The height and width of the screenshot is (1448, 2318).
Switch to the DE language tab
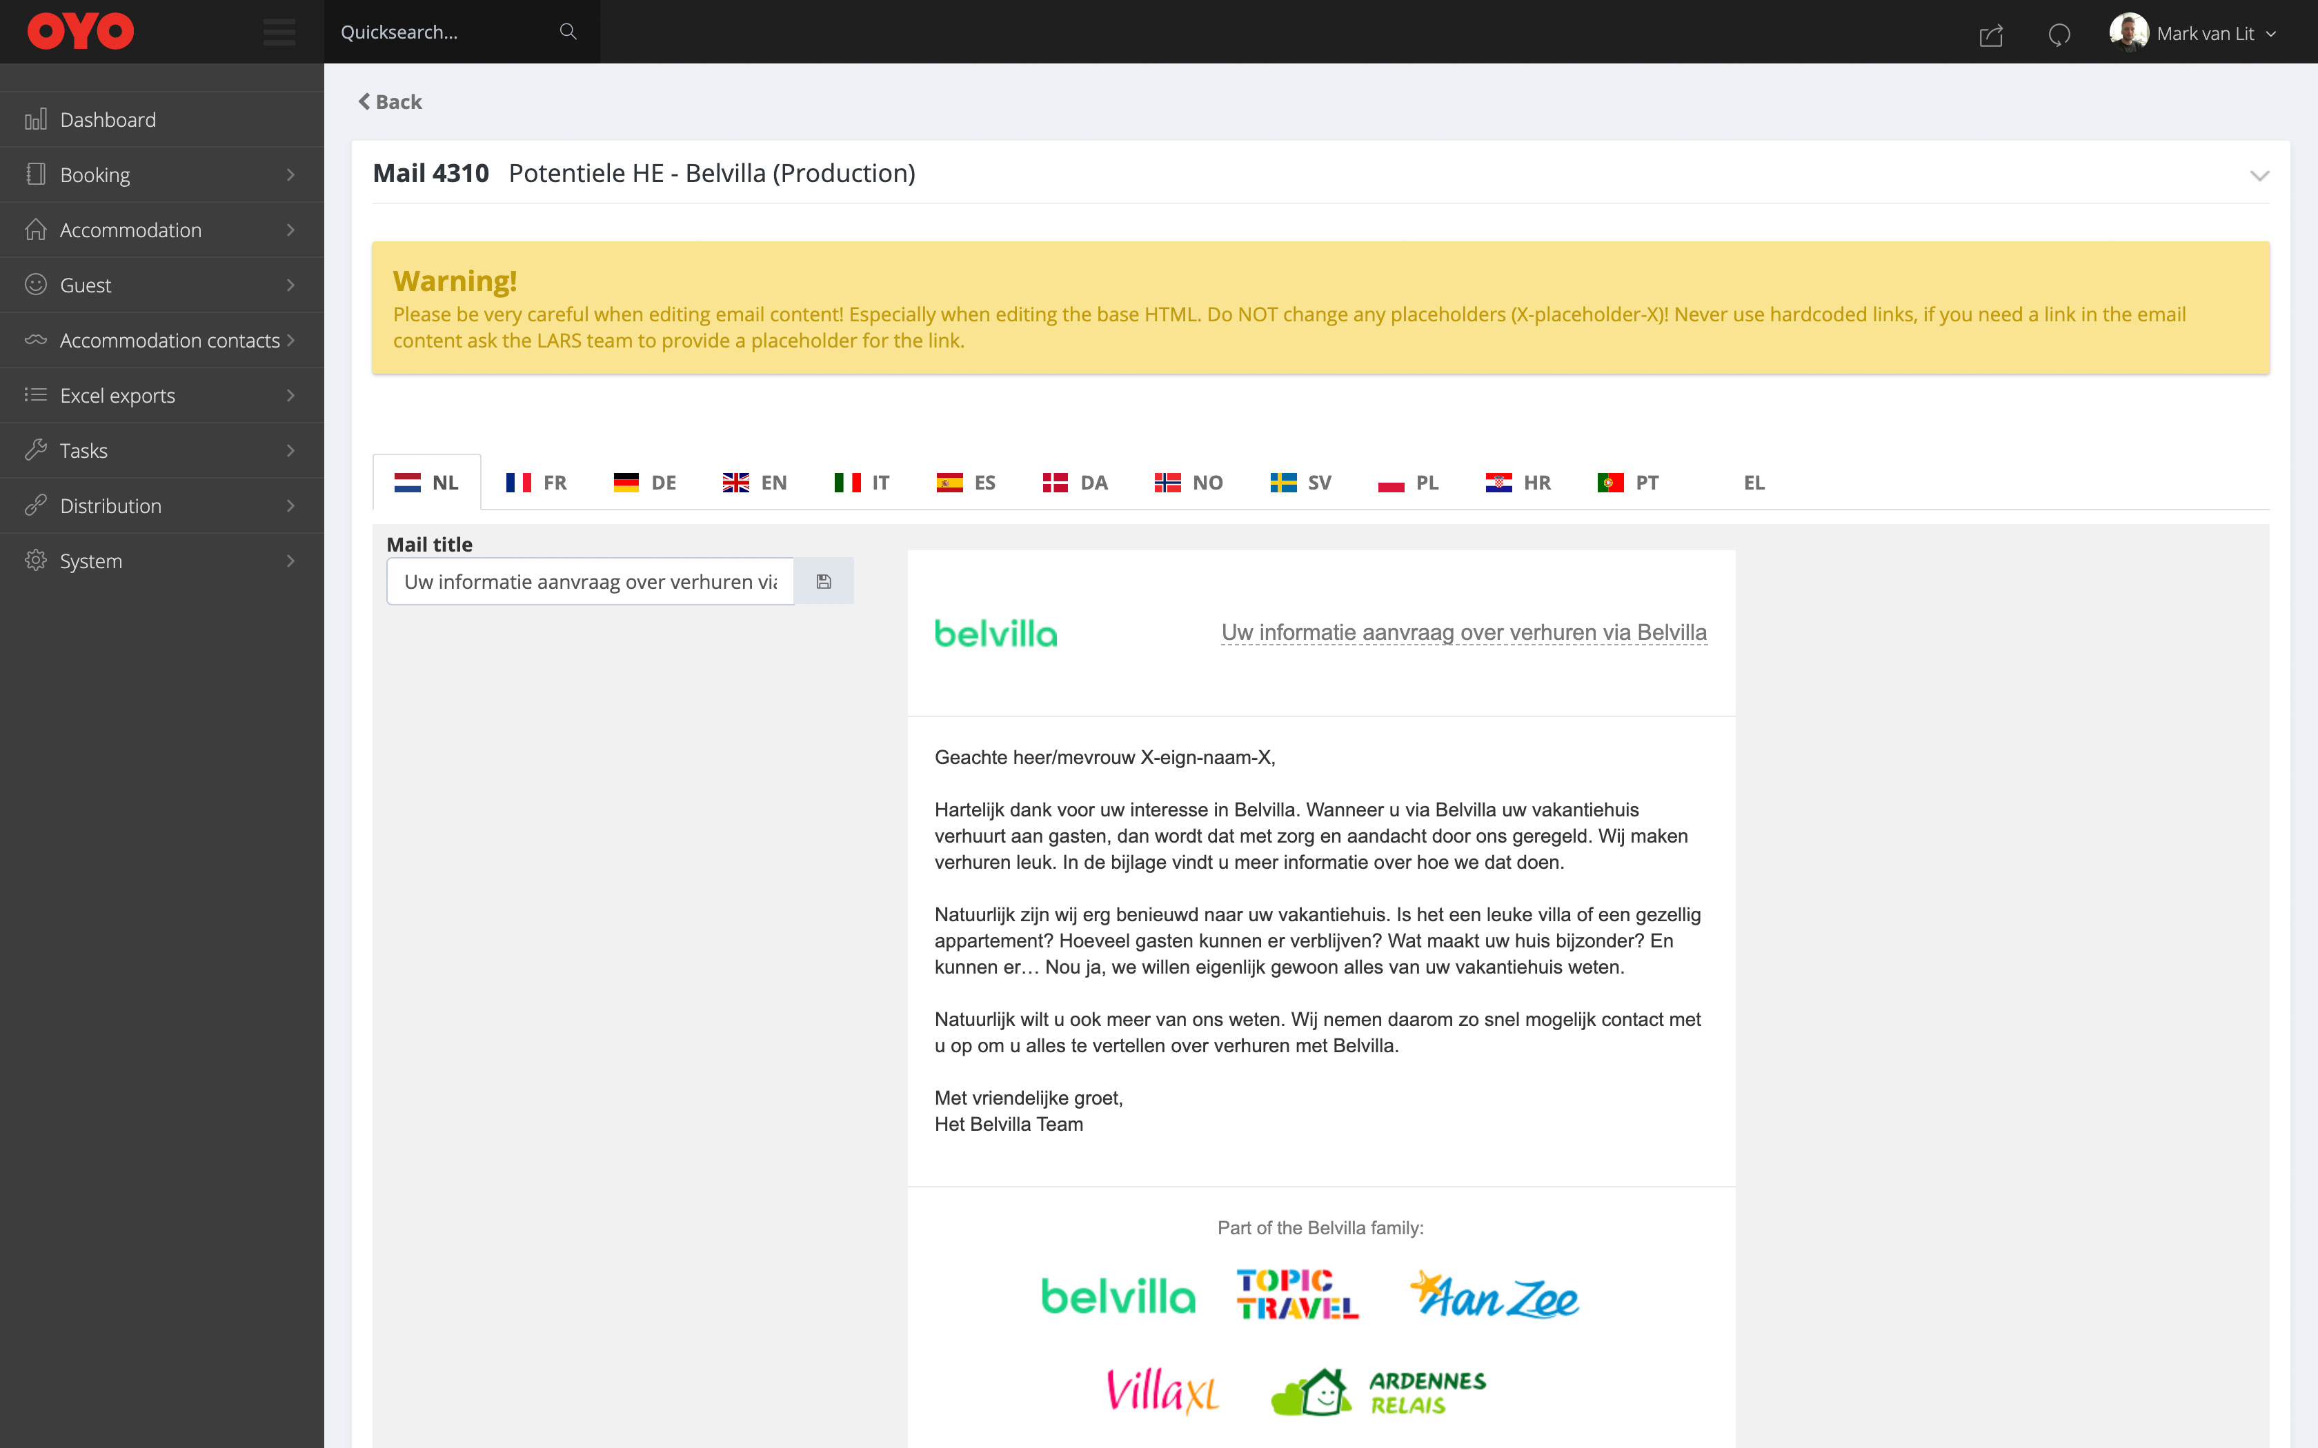tap(644, 483)
